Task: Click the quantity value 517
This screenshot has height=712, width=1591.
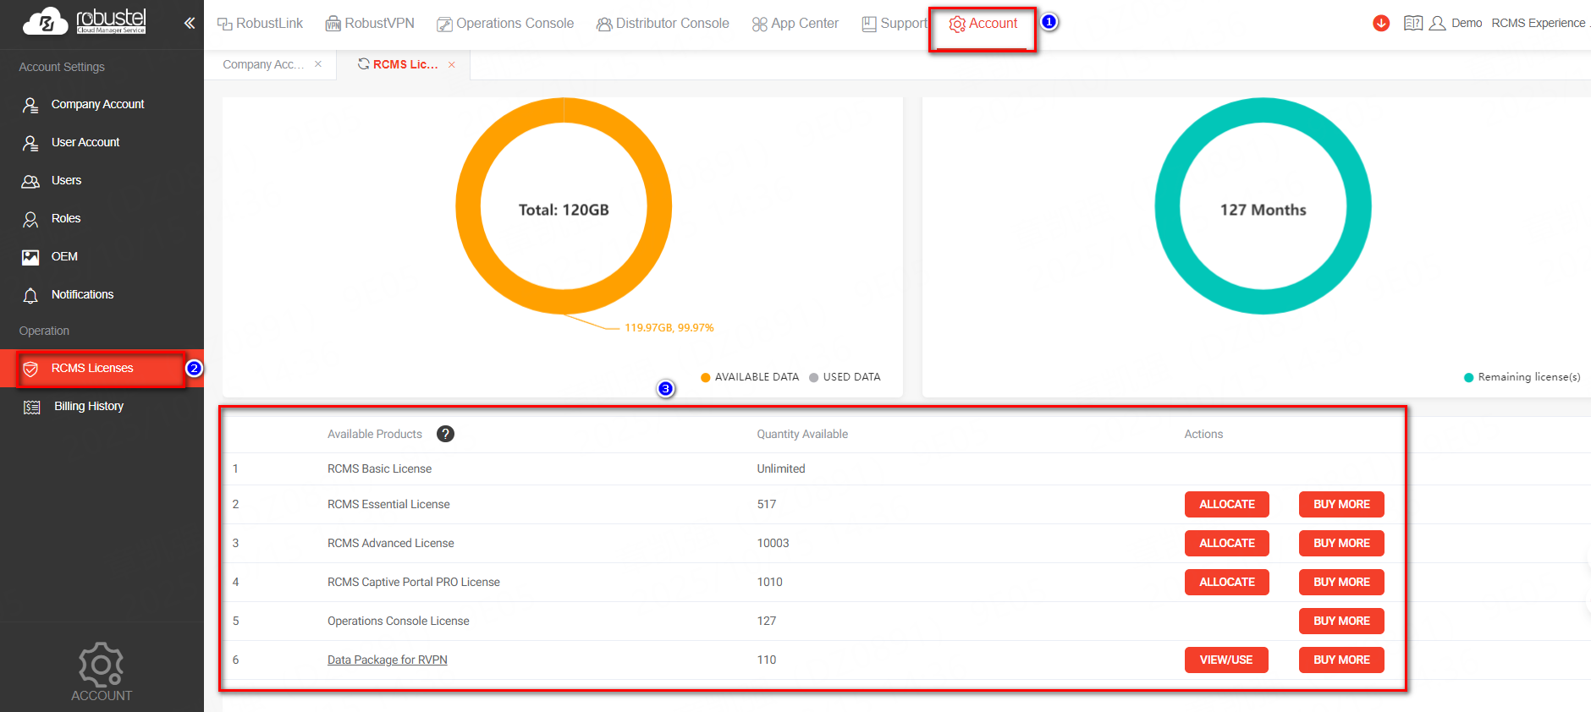Action: point(767,505)
